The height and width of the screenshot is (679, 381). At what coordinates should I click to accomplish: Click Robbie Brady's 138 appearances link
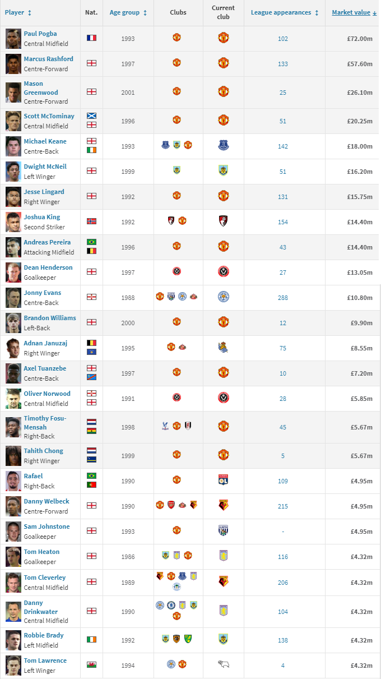tap(282, 640)
